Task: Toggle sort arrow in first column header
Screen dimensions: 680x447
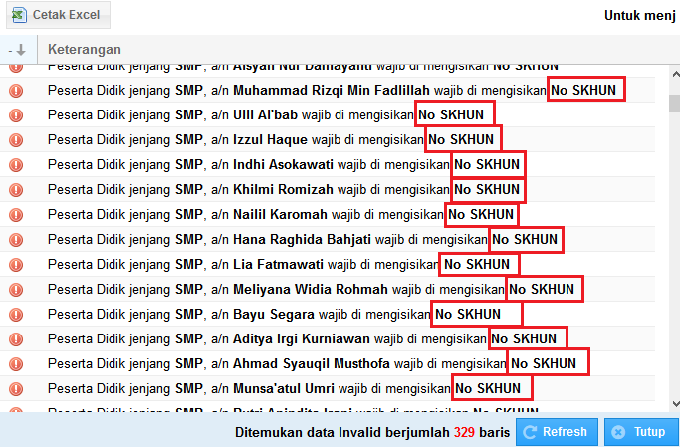Action: point(17,49)
